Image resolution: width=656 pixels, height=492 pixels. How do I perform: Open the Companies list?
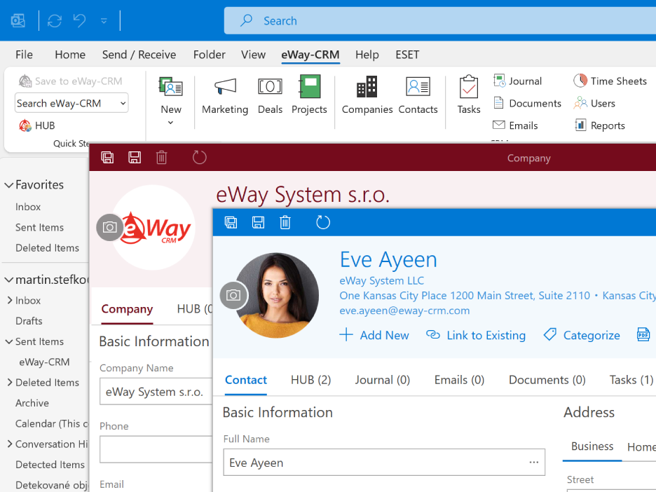tap(367, 95)
